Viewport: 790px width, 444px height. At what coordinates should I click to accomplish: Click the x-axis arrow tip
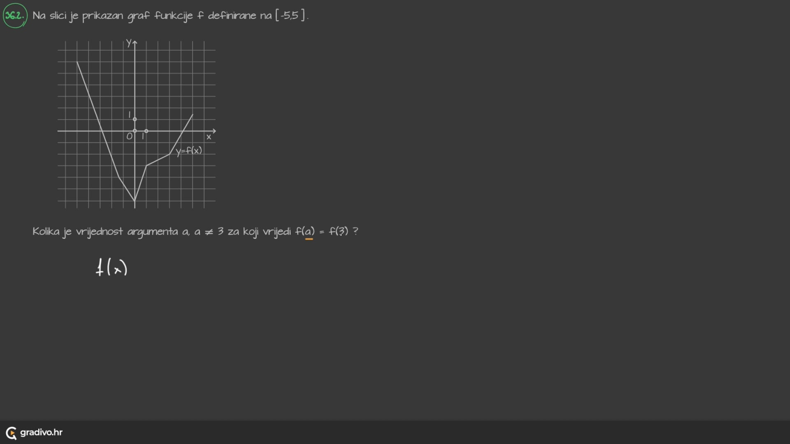tap(214, 131)
